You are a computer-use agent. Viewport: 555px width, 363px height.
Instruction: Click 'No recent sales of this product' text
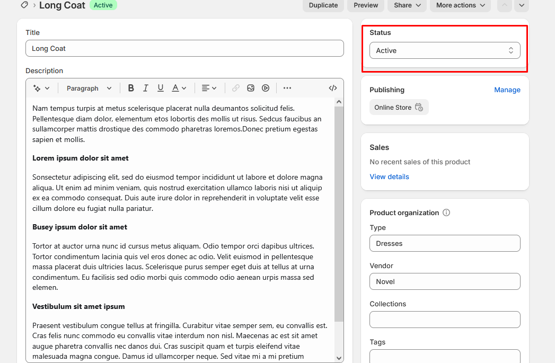coord(420,162)
